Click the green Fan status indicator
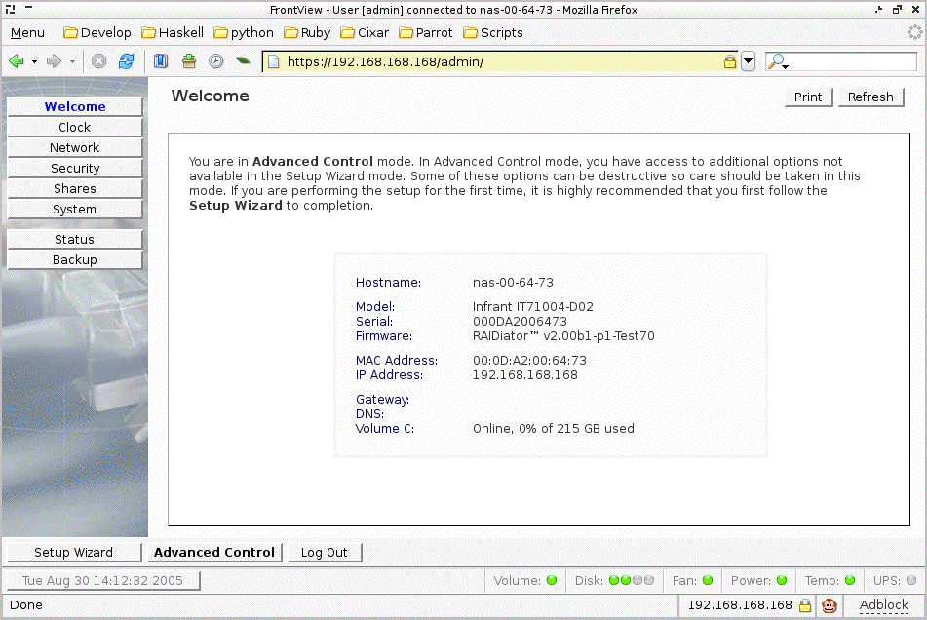Image resolution: width=927 pixels, height=620 pixels. coord(708,580)
